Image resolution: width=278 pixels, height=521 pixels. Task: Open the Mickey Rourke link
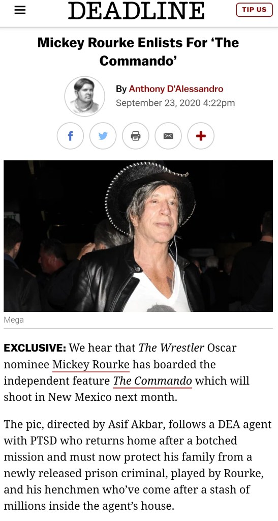coord(91,365)
